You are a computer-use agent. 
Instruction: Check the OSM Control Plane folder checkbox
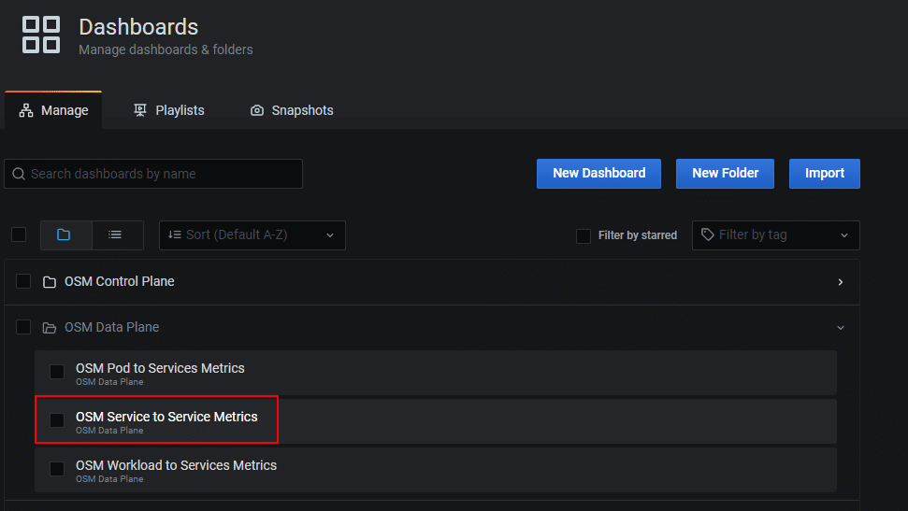[23, 281]
